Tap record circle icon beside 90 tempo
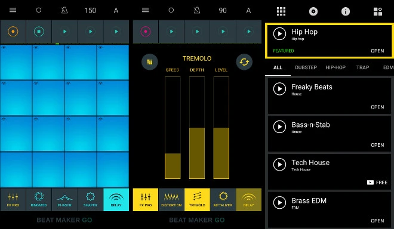The image size is (394, 229). (x=171, y=10)
